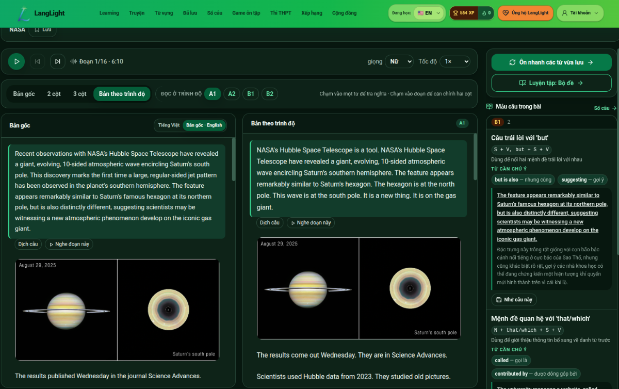
Task: Click the 'contributed by' vocabulary chip
Action: pos(536,374)
